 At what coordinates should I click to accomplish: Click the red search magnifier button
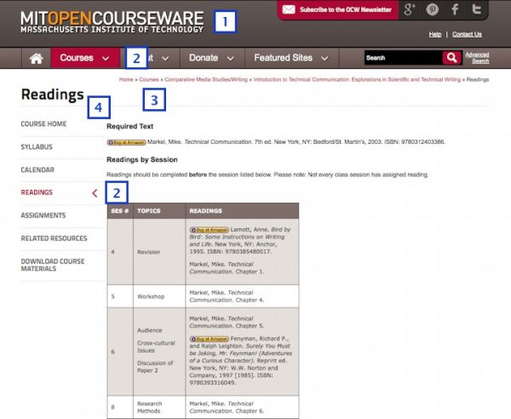pos(451,58)
